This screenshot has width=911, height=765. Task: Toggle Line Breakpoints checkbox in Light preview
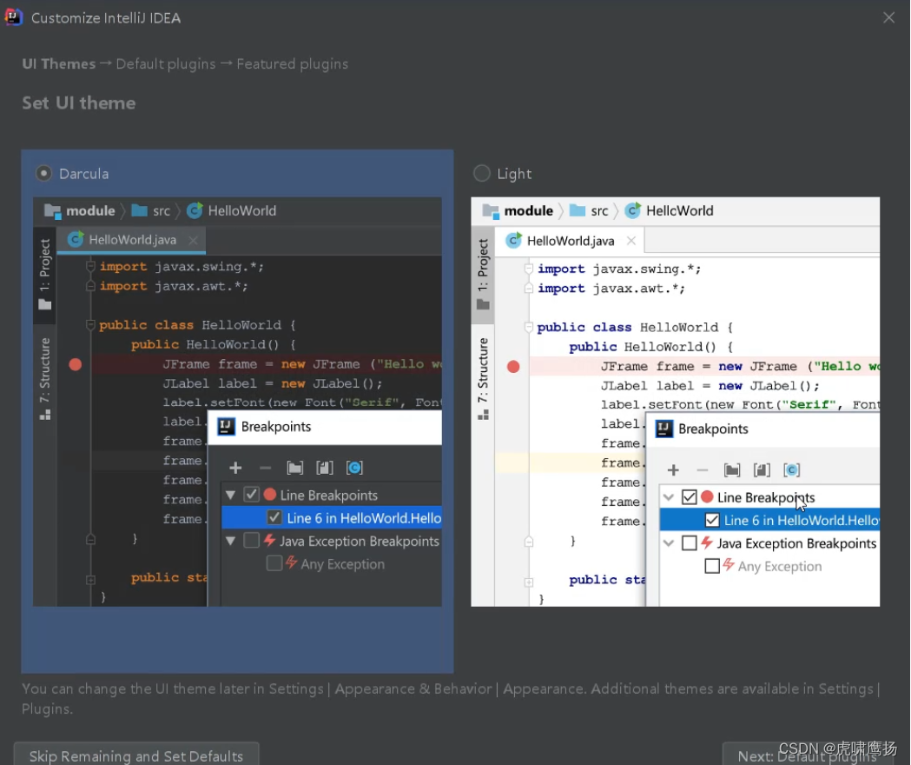point(689,497)
